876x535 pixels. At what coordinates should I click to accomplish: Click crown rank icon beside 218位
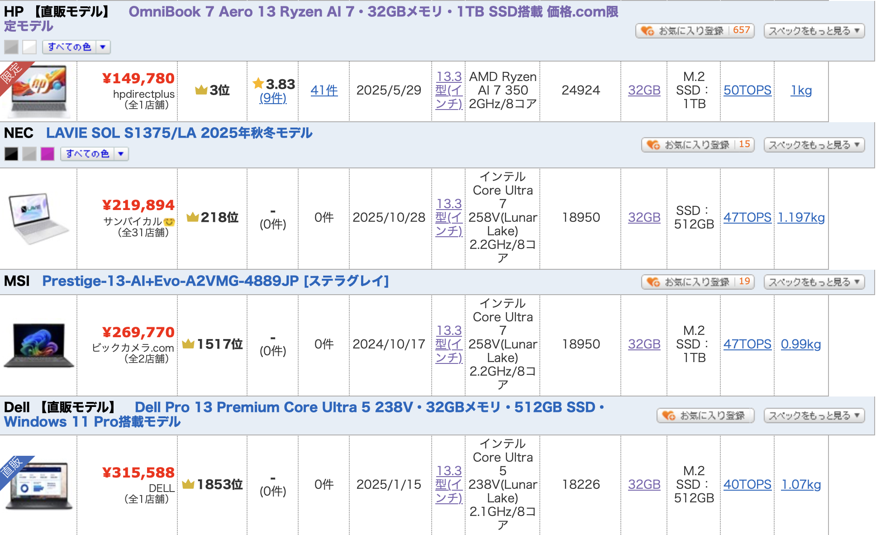(x=192, y=217)
